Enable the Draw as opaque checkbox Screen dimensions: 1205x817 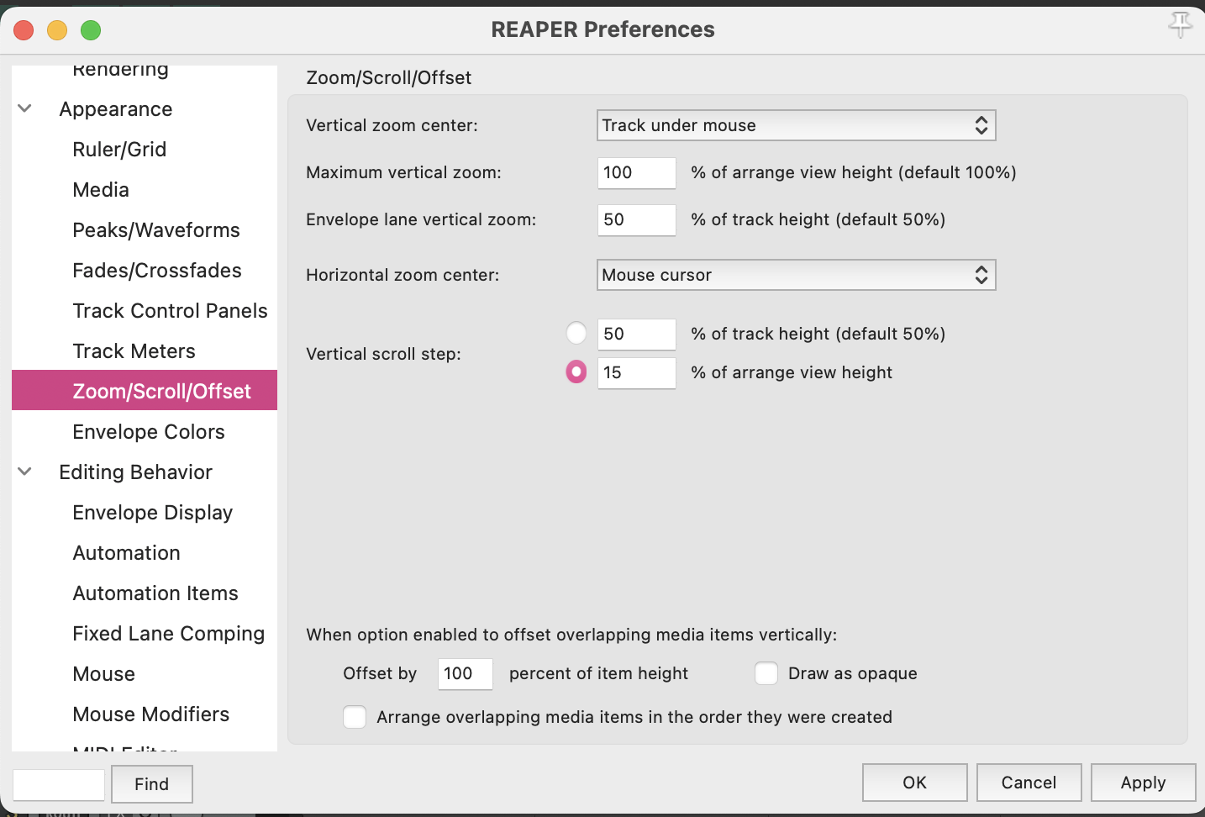point(766,673)
